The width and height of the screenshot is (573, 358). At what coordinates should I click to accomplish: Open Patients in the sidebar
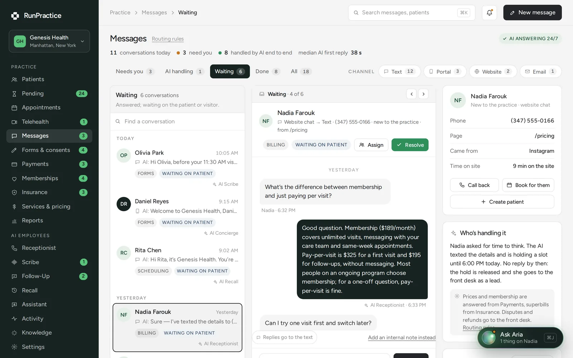[49, 79]
